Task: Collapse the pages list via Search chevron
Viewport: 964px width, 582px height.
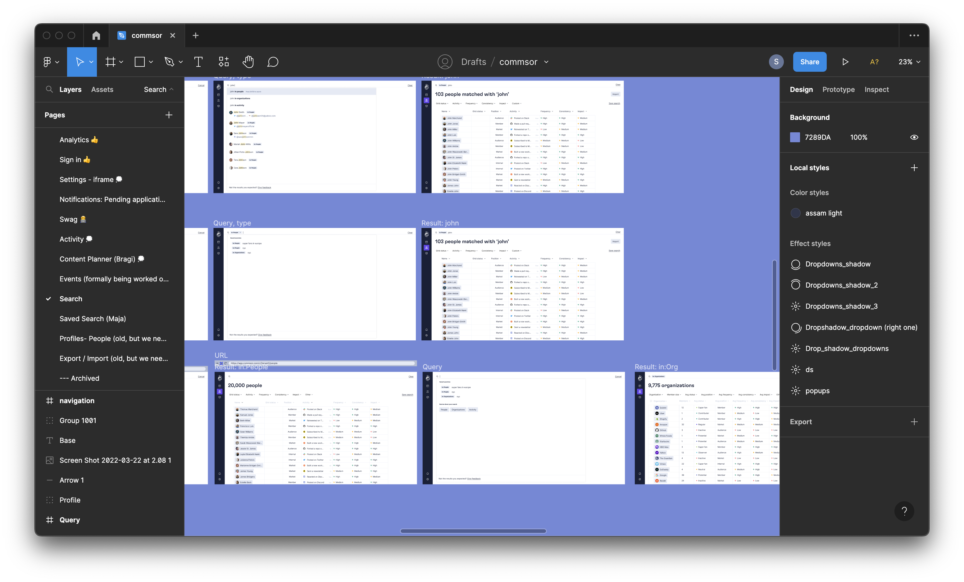Action: click(x=171, y=89)
